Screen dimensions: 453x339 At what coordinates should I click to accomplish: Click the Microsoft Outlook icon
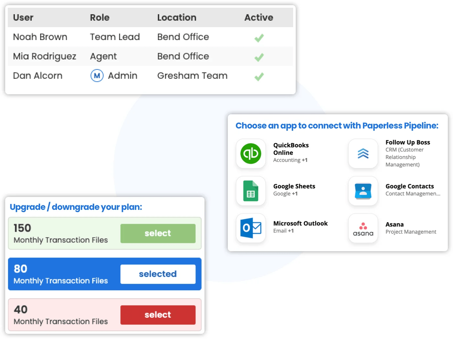251,228
